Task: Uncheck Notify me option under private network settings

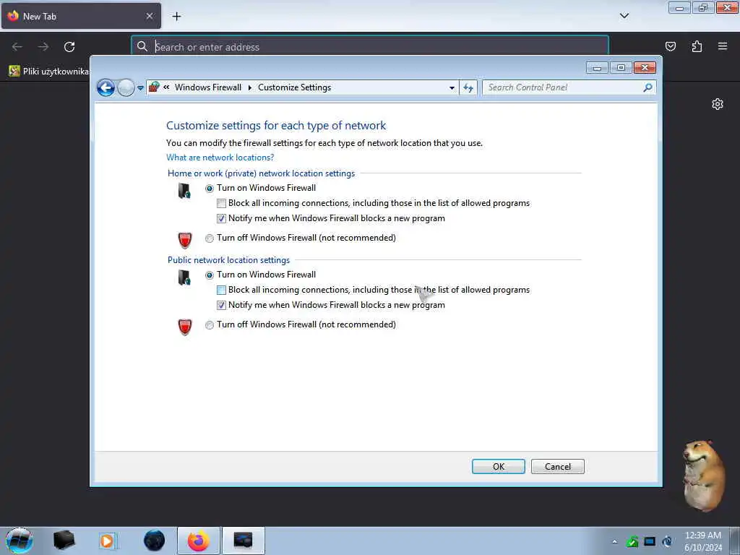Action: click(221, 218)
